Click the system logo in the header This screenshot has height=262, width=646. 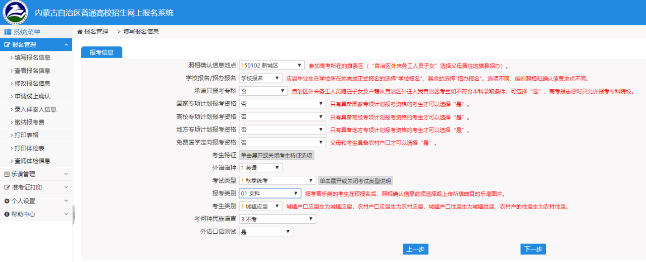pos(15,13)
